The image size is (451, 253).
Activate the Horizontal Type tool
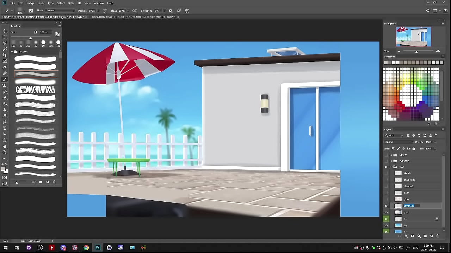5,128
